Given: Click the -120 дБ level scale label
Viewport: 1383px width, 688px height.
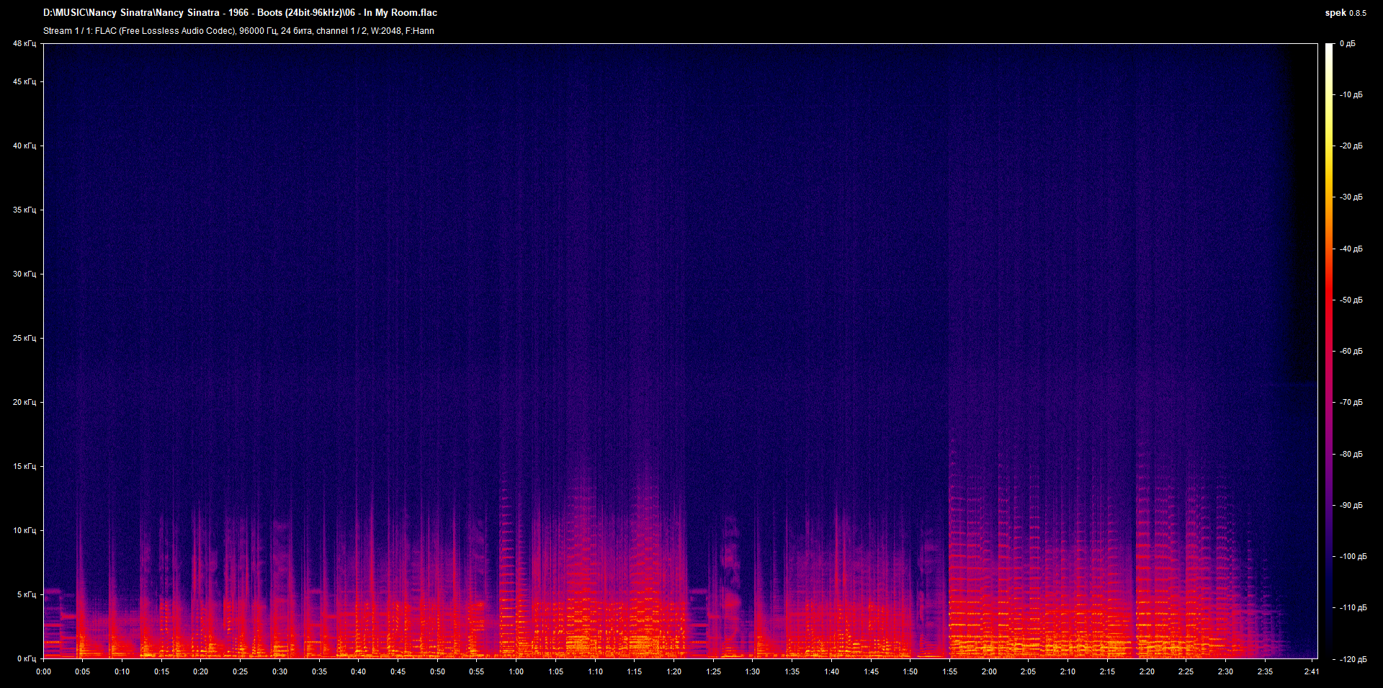Looking at the screenshot, I should coord(1353,660).
